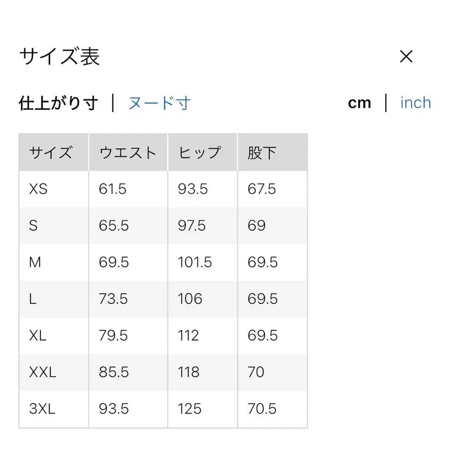Click the ヒップ column header

point(199,151)
